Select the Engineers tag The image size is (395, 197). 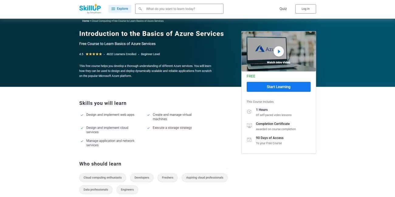coord(127,190)
